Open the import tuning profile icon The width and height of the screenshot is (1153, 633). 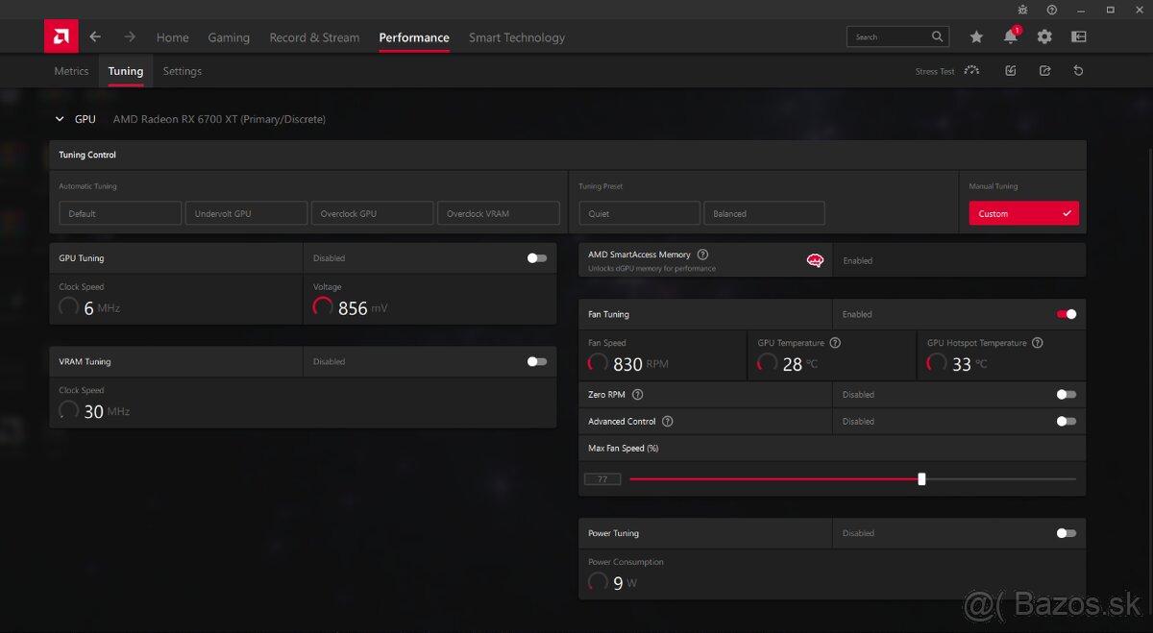pyautogui.click(x=1010, y=70)
